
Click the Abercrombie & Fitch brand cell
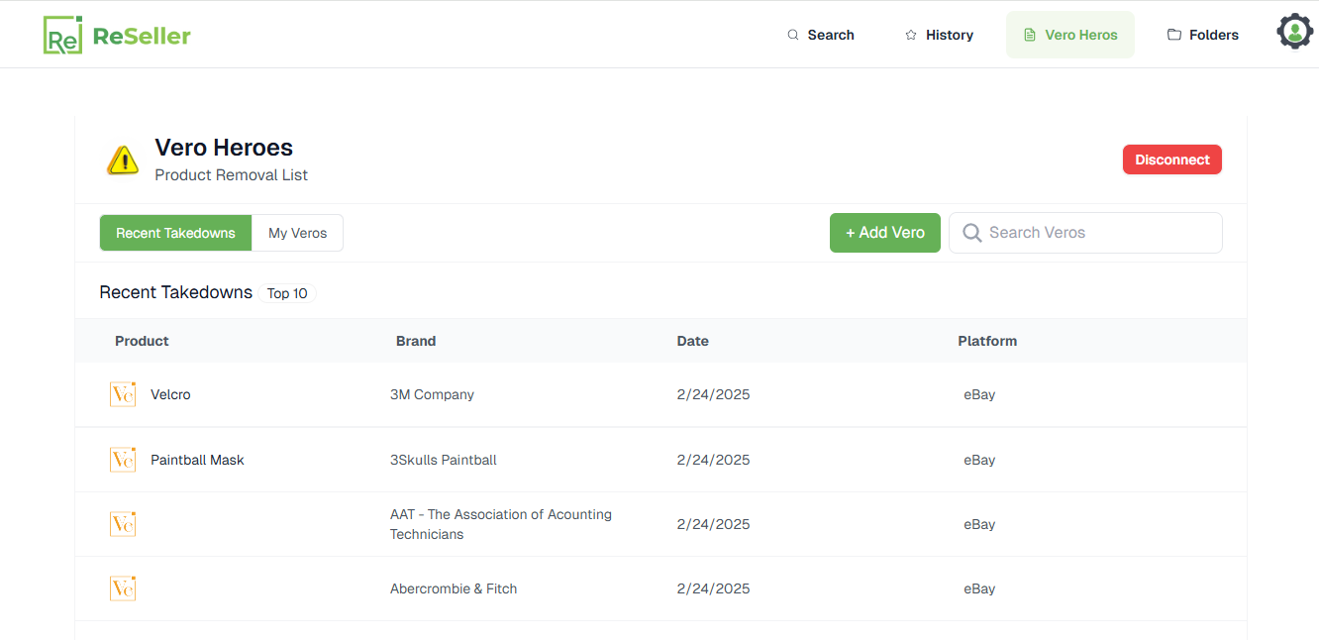click(x=454, y=588)
